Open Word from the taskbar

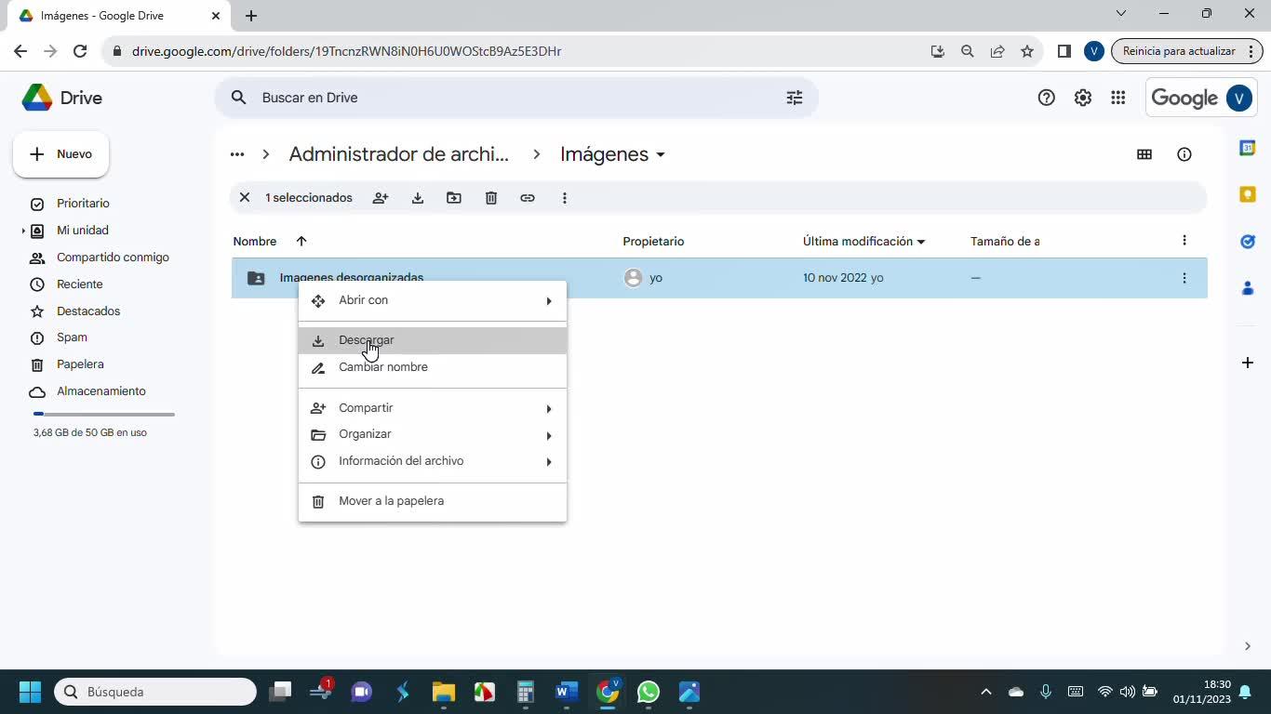point(566,692)
